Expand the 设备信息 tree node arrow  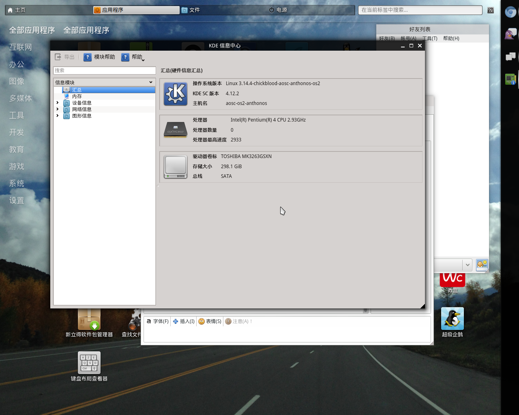click(57, 103)
